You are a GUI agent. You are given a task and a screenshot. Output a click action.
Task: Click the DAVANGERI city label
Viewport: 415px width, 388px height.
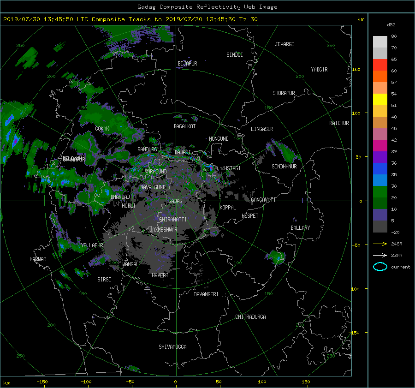[206, 294]
